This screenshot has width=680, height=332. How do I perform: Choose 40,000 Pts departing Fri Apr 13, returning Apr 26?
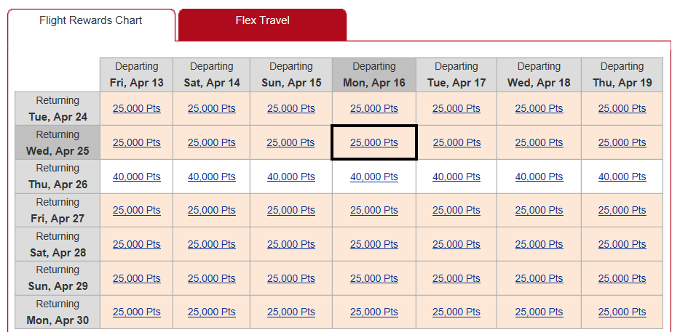coord(137,177)
